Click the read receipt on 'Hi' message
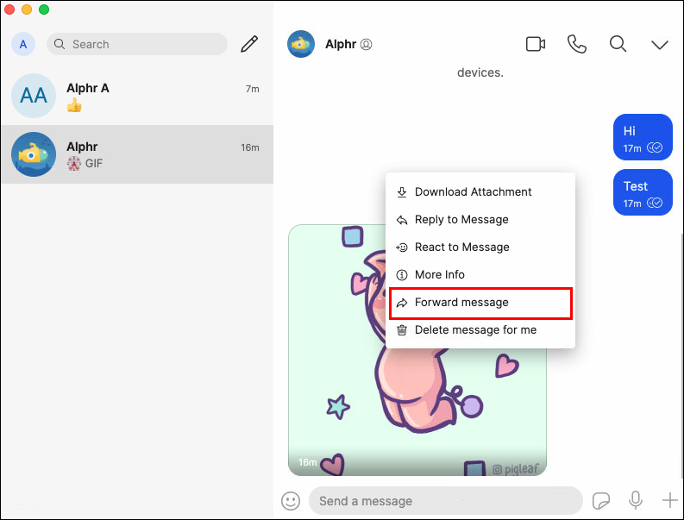 pos(655,147)
